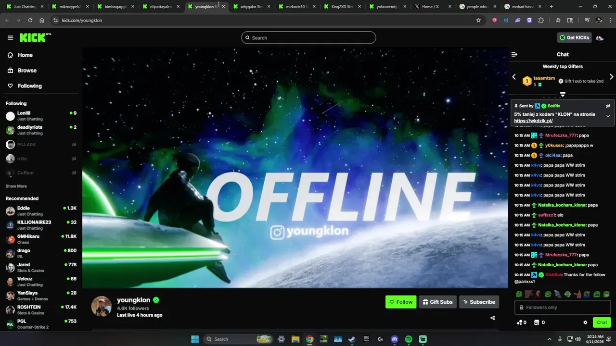Click Windows taskbar Search box
This screenshot has height=346, width=616.
click(x=239, y=339)
